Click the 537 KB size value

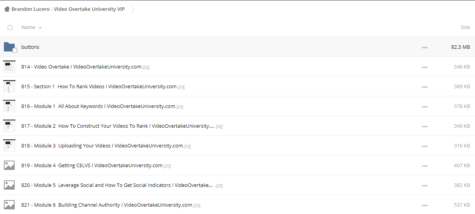pyautogui.click(x=462, y=205)
